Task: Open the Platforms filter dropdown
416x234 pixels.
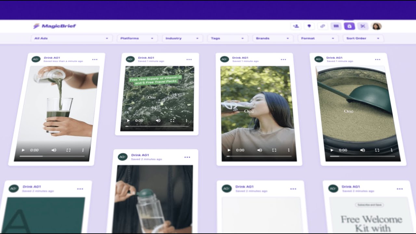Action: point(137,38)
